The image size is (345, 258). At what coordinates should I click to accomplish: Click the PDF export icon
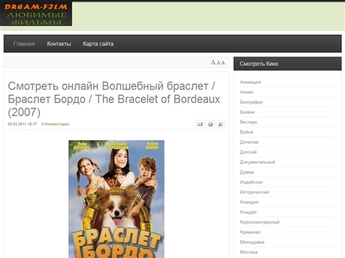point(221,125)
